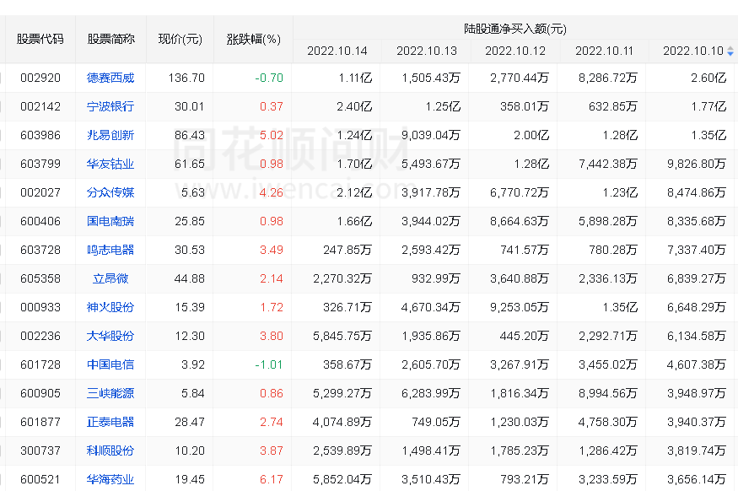
Task: Open the 分众传媒 stock link
Action: pyautogui.click(x=110, y=192)
